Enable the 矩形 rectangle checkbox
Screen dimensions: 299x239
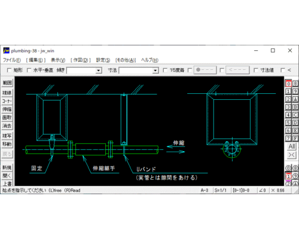coord(9,70)
